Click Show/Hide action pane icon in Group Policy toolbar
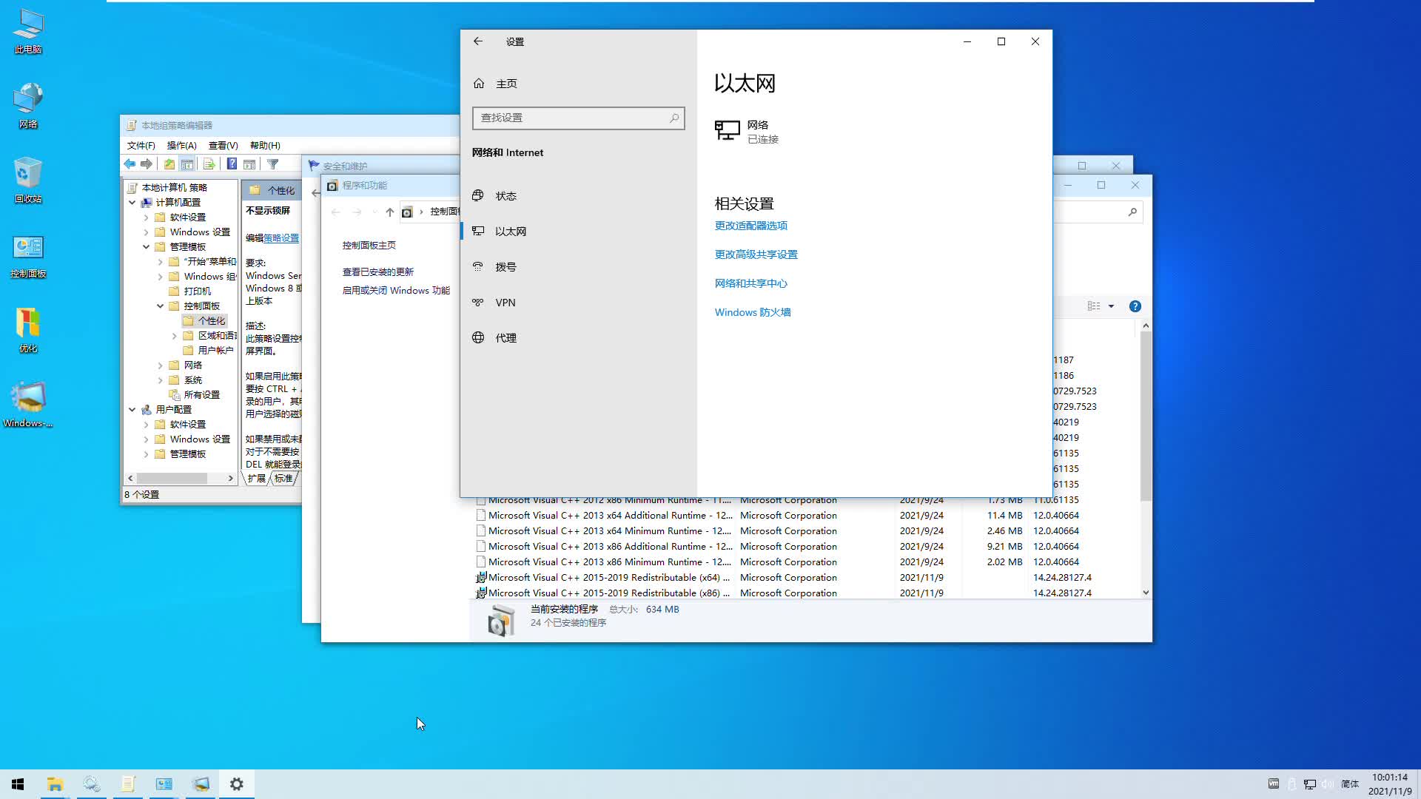Viewport: 1421px width, 799px height. point(249,164)
